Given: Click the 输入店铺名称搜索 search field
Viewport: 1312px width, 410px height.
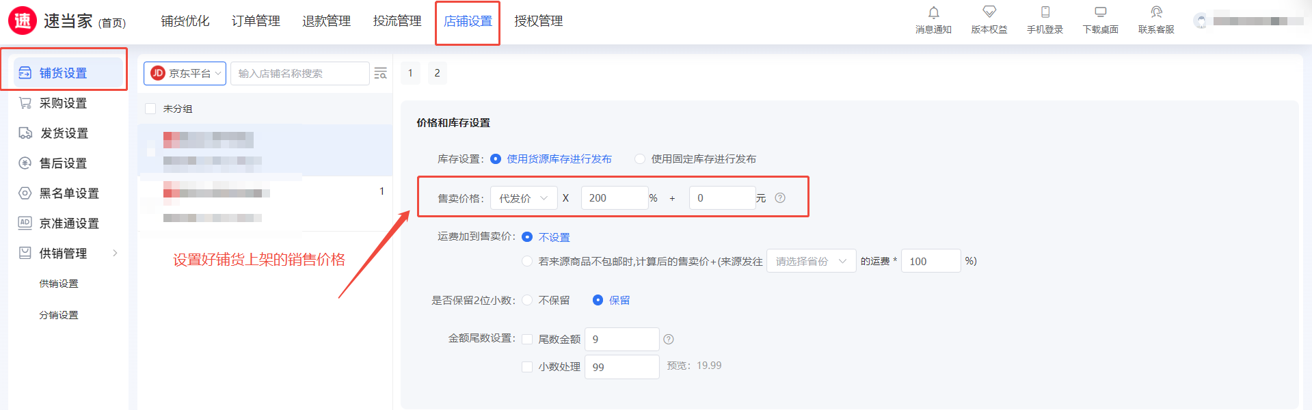Looking at the screenshot, I should tap(299, 73).
